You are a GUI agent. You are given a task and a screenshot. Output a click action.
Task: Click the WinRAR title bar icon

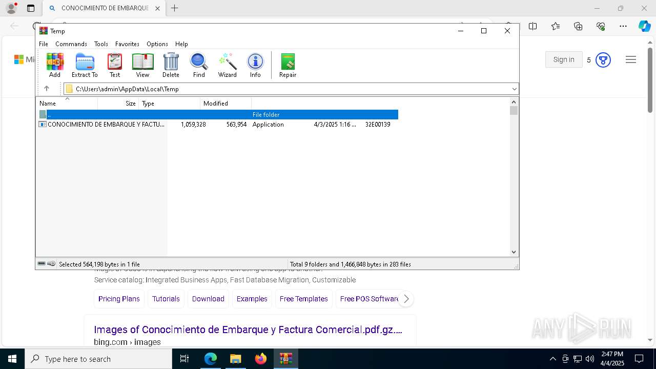pos(44,31)
